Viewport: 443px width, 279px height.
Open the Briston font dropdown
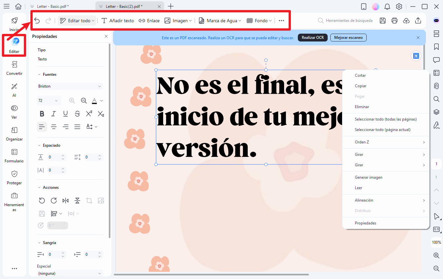pos(70,86)
